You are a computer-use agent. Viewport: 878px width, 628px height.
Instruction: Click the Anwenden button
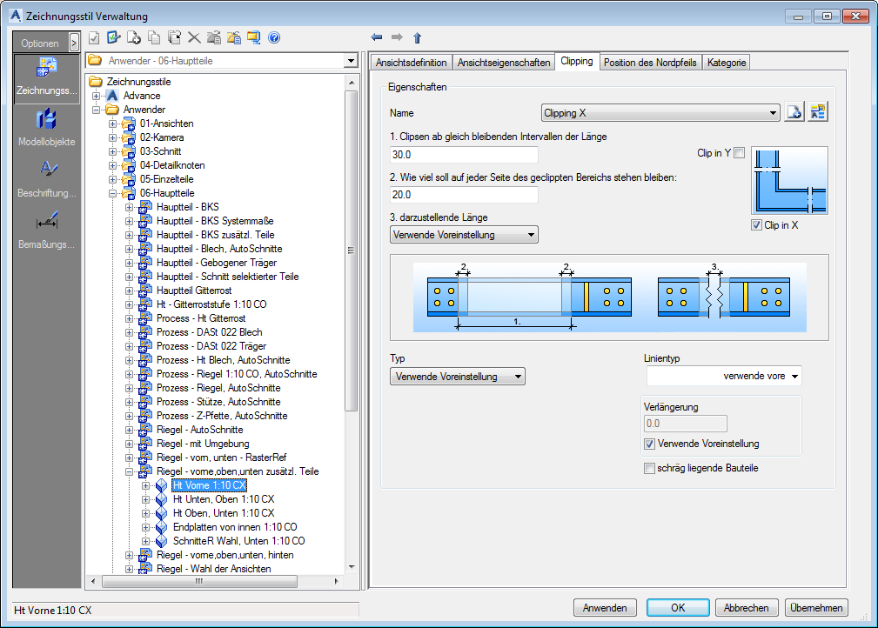click(x=605, y=608)
